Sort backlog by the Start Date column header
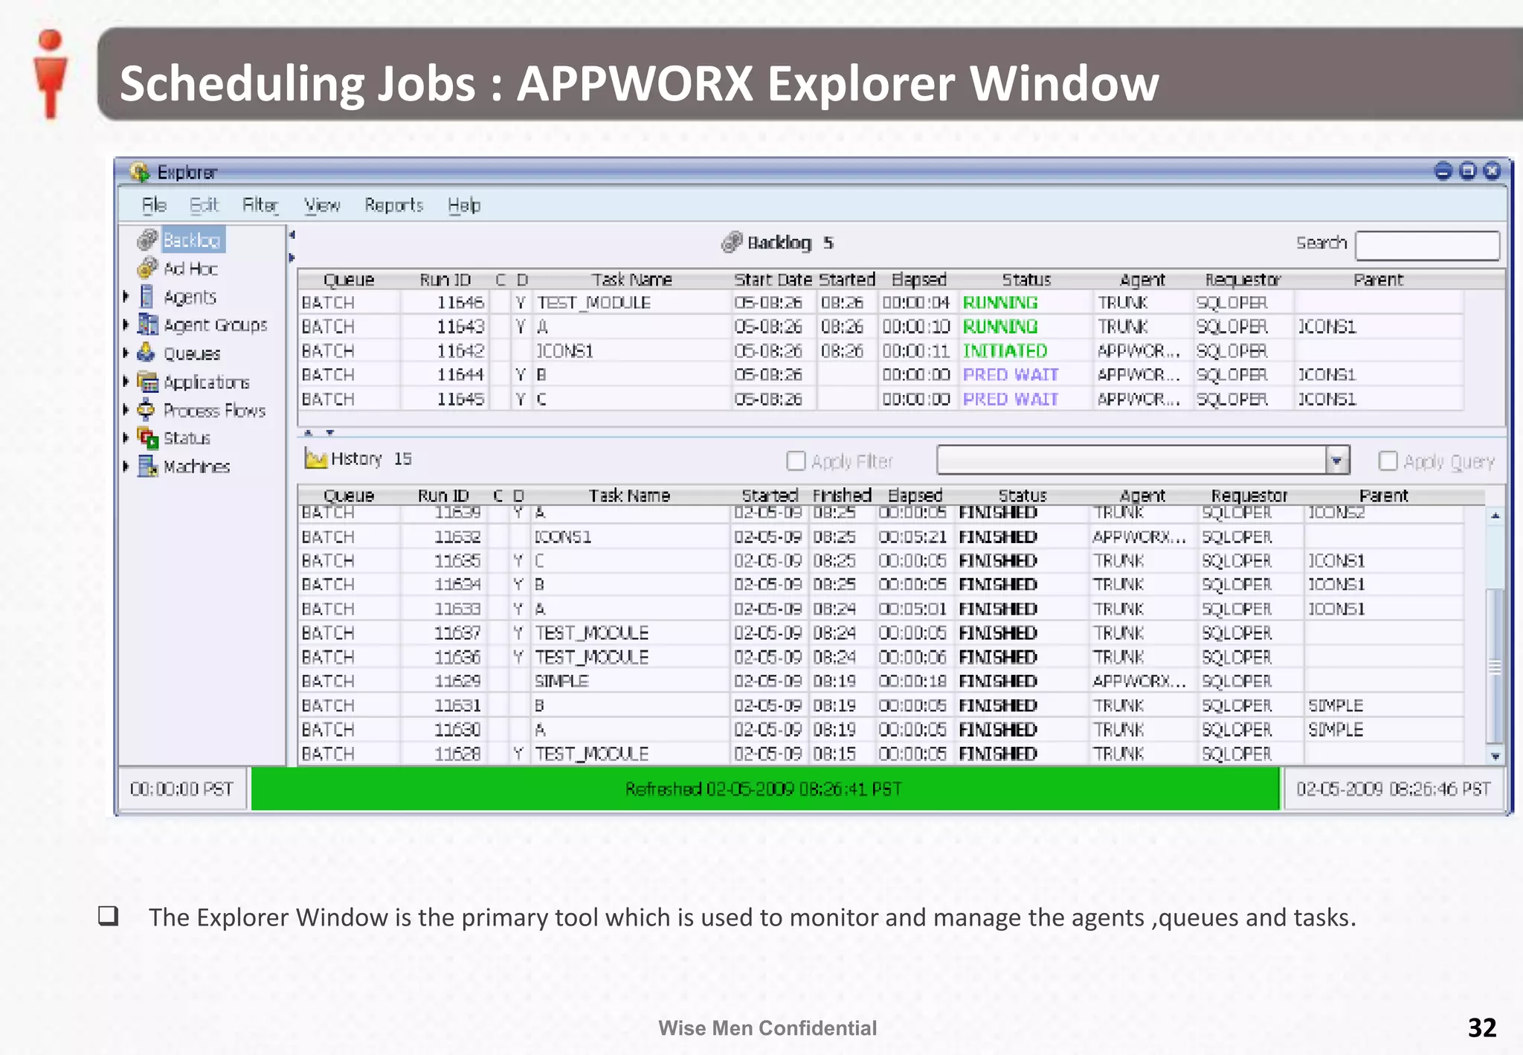This screenshot has height=1055, width=1523. (773, 279)
